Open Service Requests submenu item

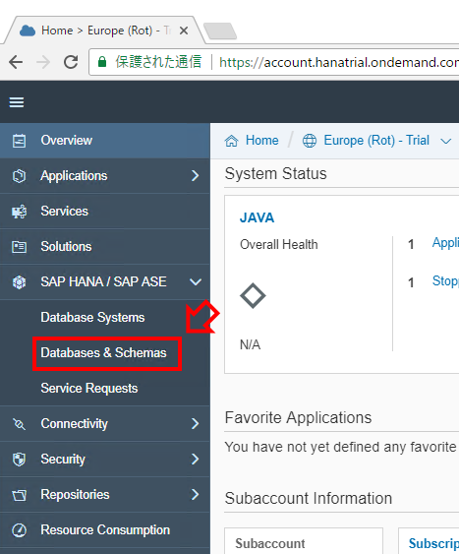(x=88, y=388)
